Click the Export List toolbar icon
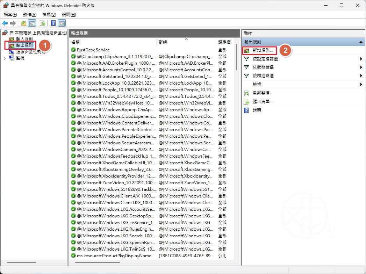 click(x=43, y=23)
